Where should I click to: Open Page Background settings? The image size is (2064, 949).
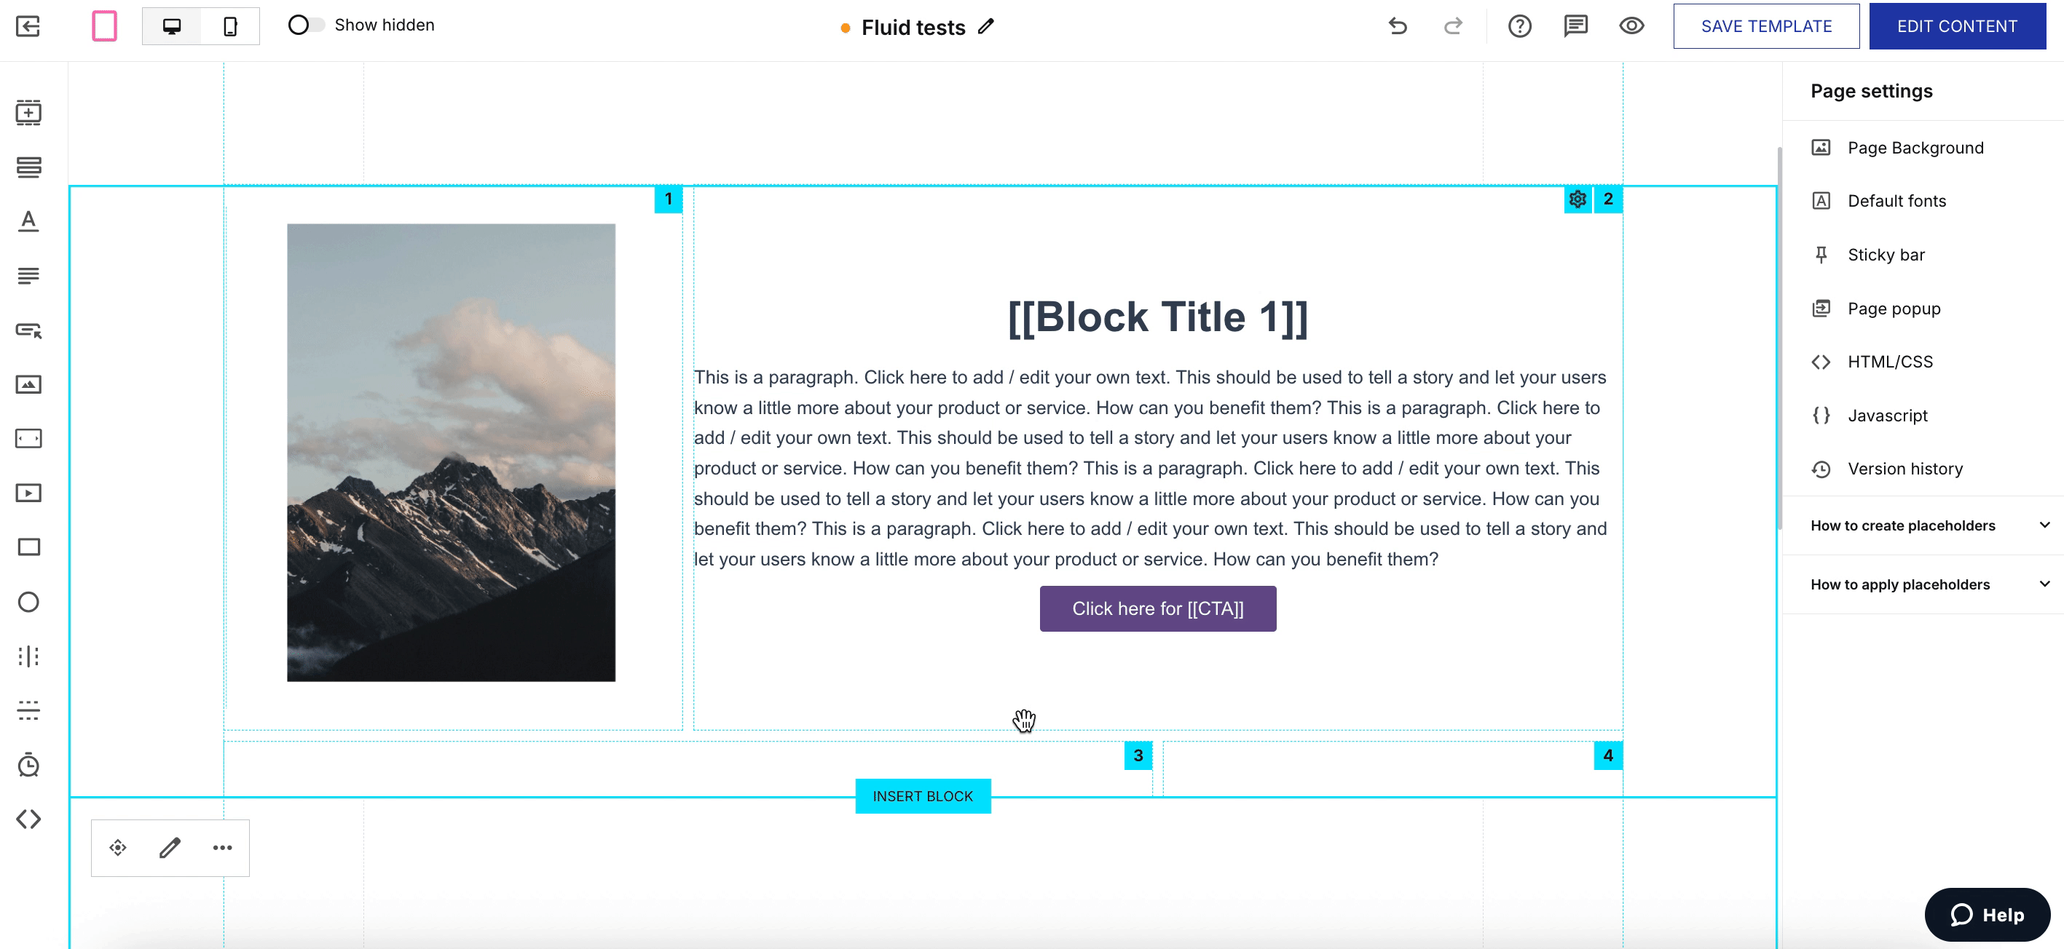(1915, 148)
